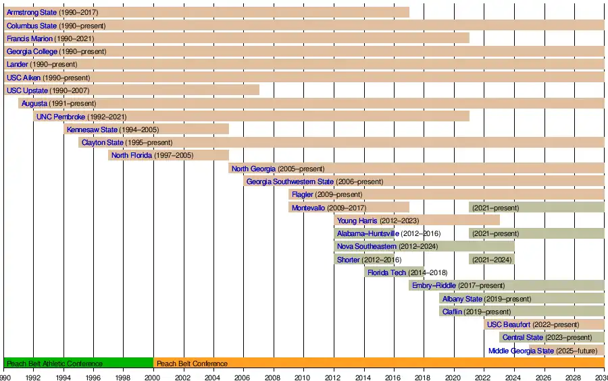Open the Armstrong State link
This screenshot has width=608, height=381.
click(32, 13)
